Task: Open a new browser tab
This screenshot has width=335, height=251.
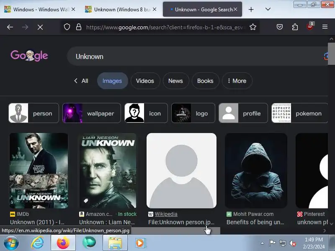Action: 251,9
